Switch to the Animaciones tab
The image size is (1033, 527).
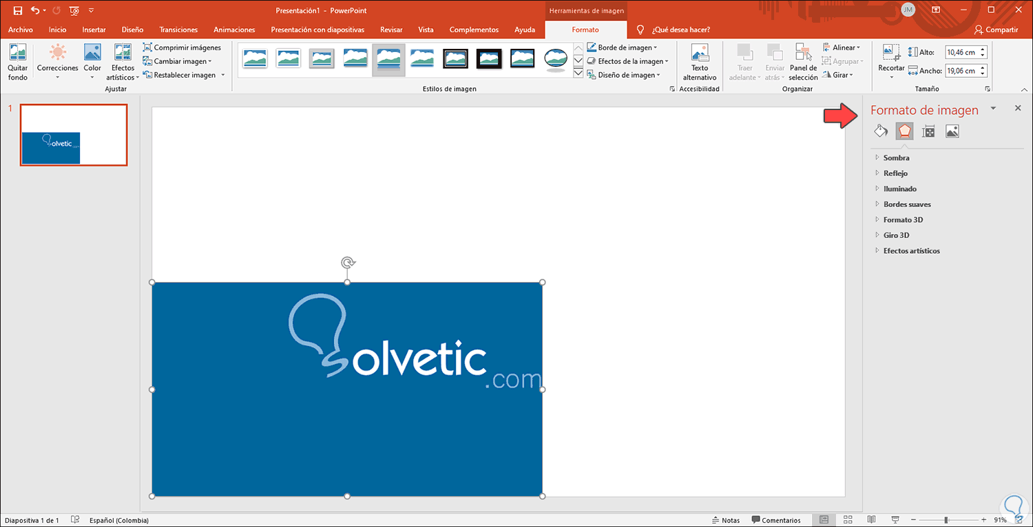(234, 30)
